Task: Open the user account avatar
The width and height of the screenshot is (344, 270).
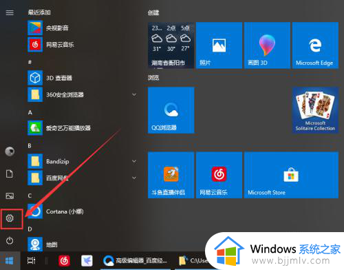Action: pyautogui.click(x=10, y=152)
